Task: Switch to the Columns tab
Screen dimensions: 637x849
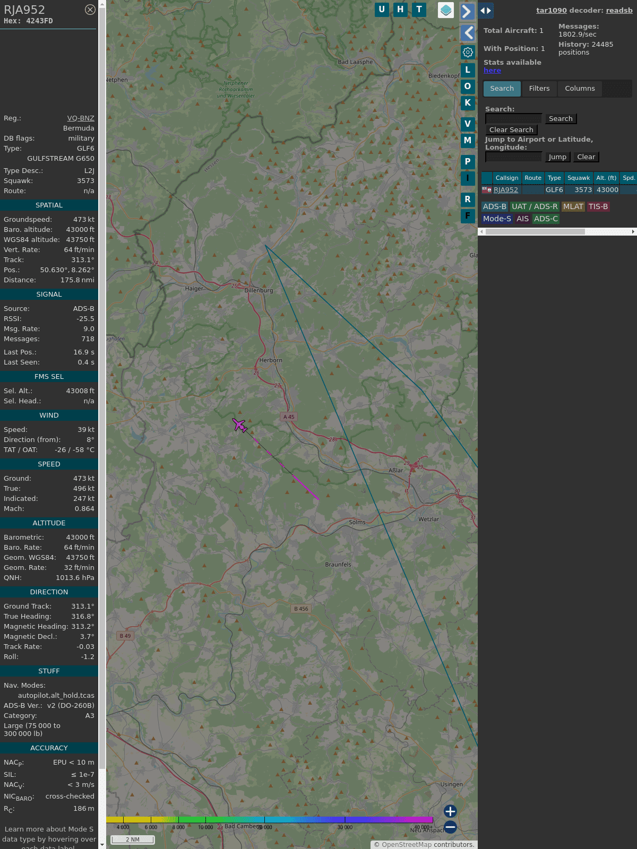Action: [x=580, y=89]
